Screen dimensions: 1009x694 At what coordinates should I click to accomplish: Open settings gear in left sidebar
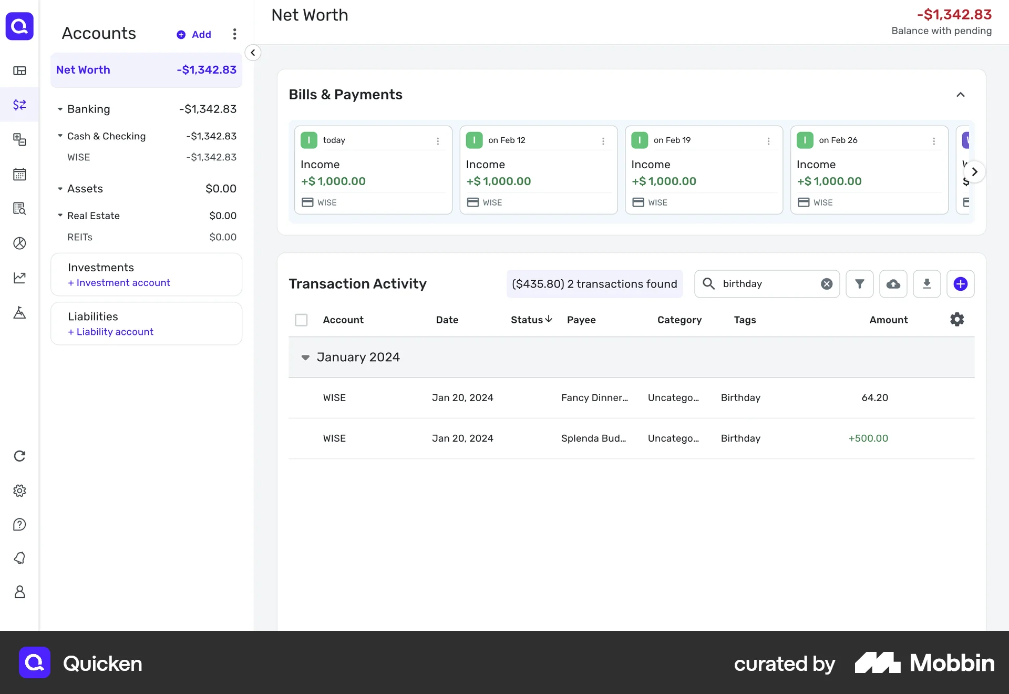point(19,491)
